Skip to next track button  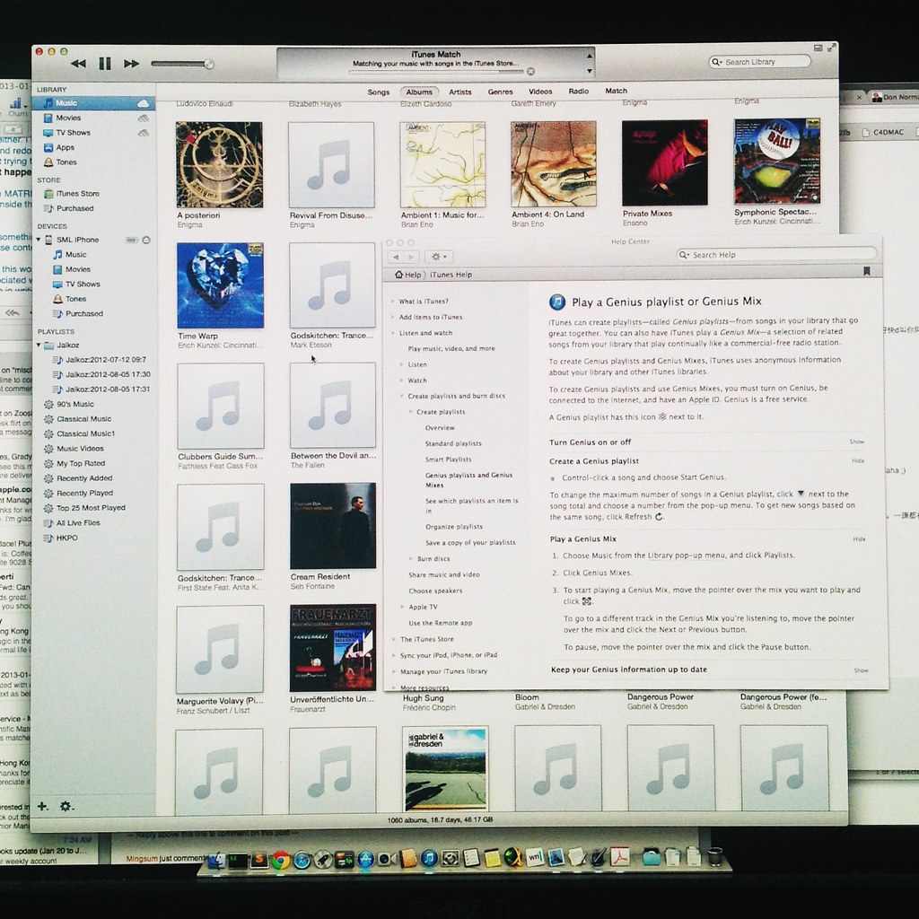coord(131,64)
